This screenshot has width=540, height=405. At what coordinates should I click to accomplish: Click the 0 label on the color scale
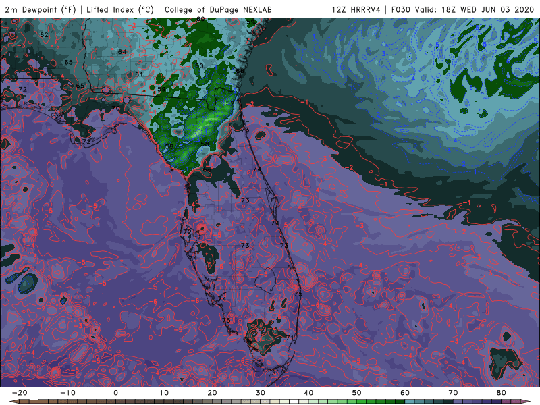click(x=115, y=393)
